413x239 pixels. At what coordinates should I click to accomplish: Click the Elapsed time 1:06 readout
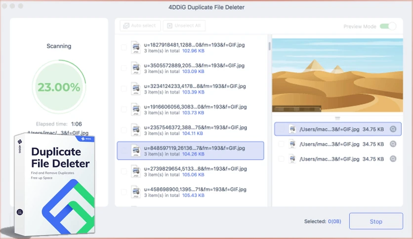point(59,124)
